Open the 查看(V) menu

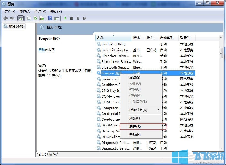(x=40, y=11)
